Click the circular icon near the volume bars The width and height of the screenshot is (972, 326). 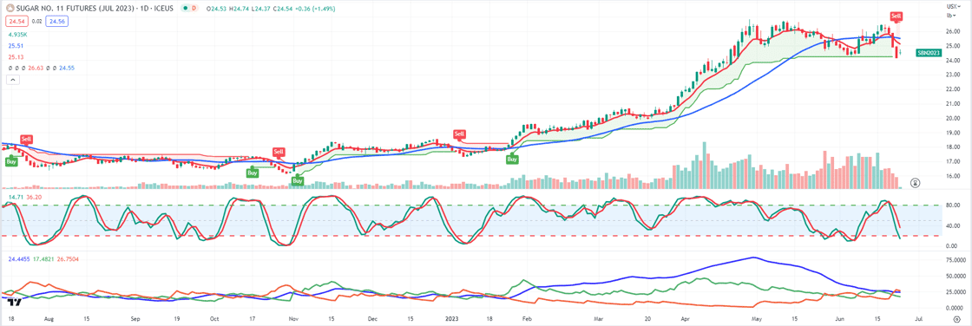(915, 183)
